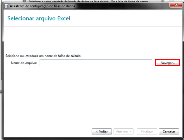Click the word Excel in the heading
184x140 pixels.
pyautogui.click(x=64, y=18)
